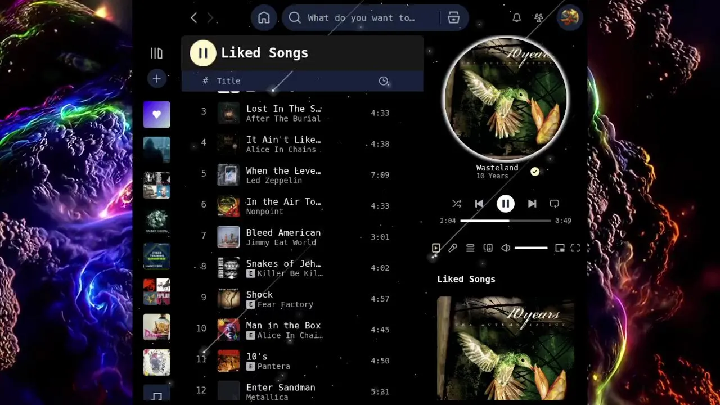Open the miniplayer icon
The image size is (720, 405).
560,248
